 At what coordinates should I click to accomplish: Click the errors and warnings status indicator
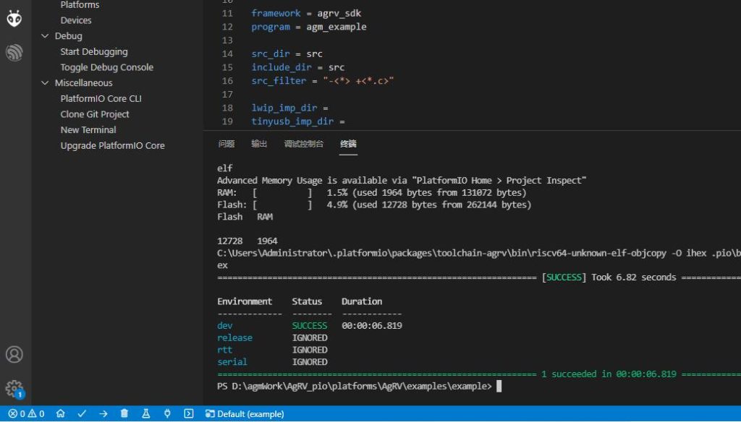pyautogui.click(x=27, y=413)
